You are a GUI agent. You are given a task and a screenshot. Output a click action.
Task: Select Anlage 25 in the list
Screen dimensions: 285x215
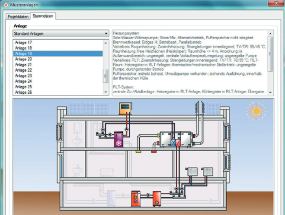pyautogui.click(x=58, y=86)
